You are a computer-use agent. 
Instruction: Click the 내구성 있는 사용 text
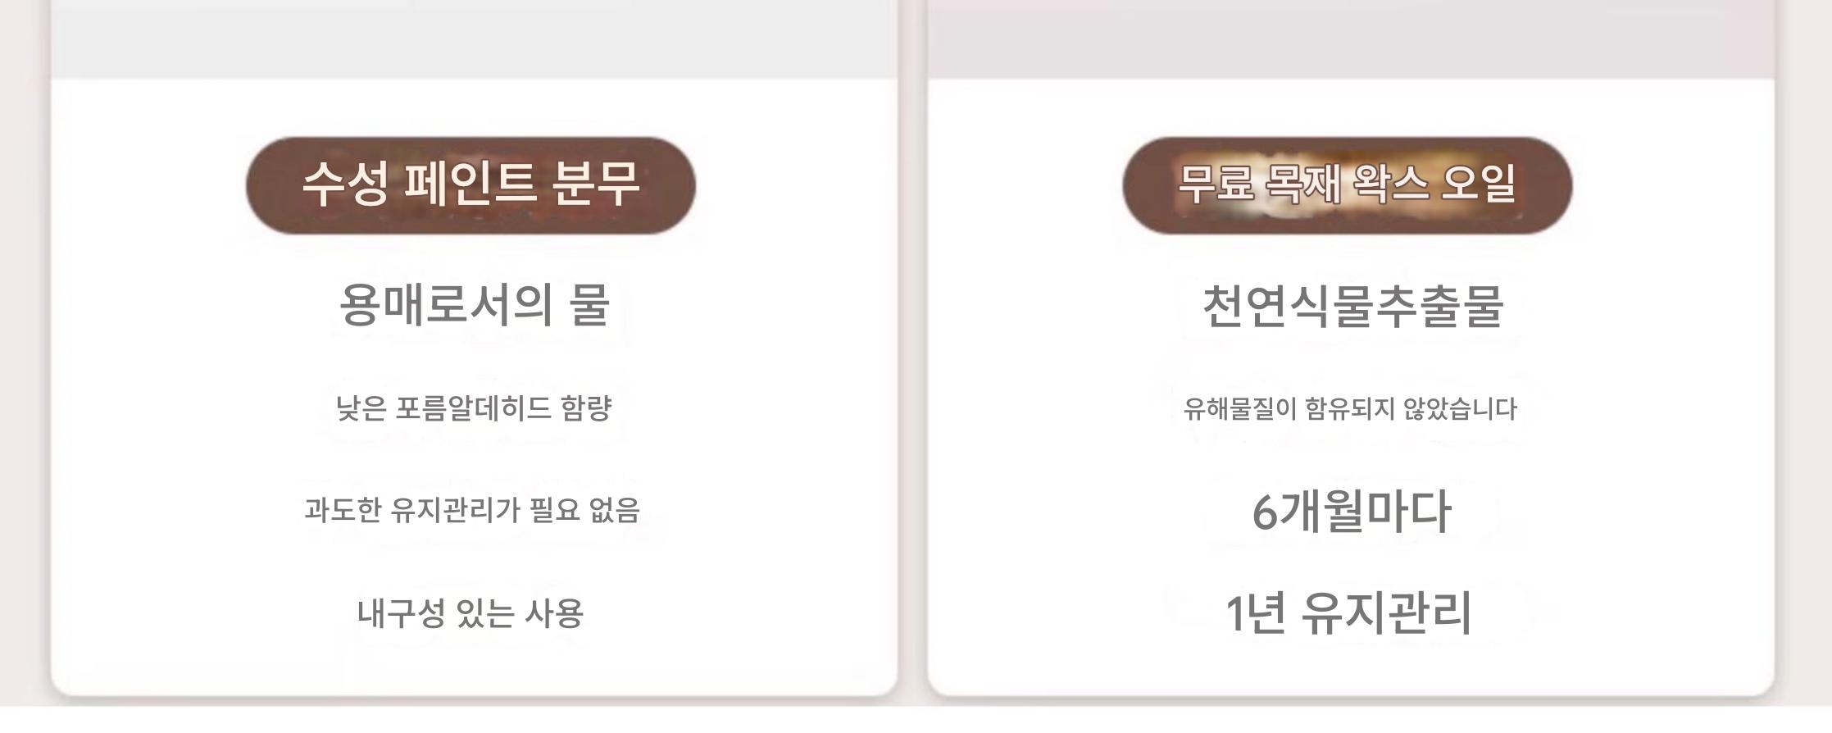[471, 613]
